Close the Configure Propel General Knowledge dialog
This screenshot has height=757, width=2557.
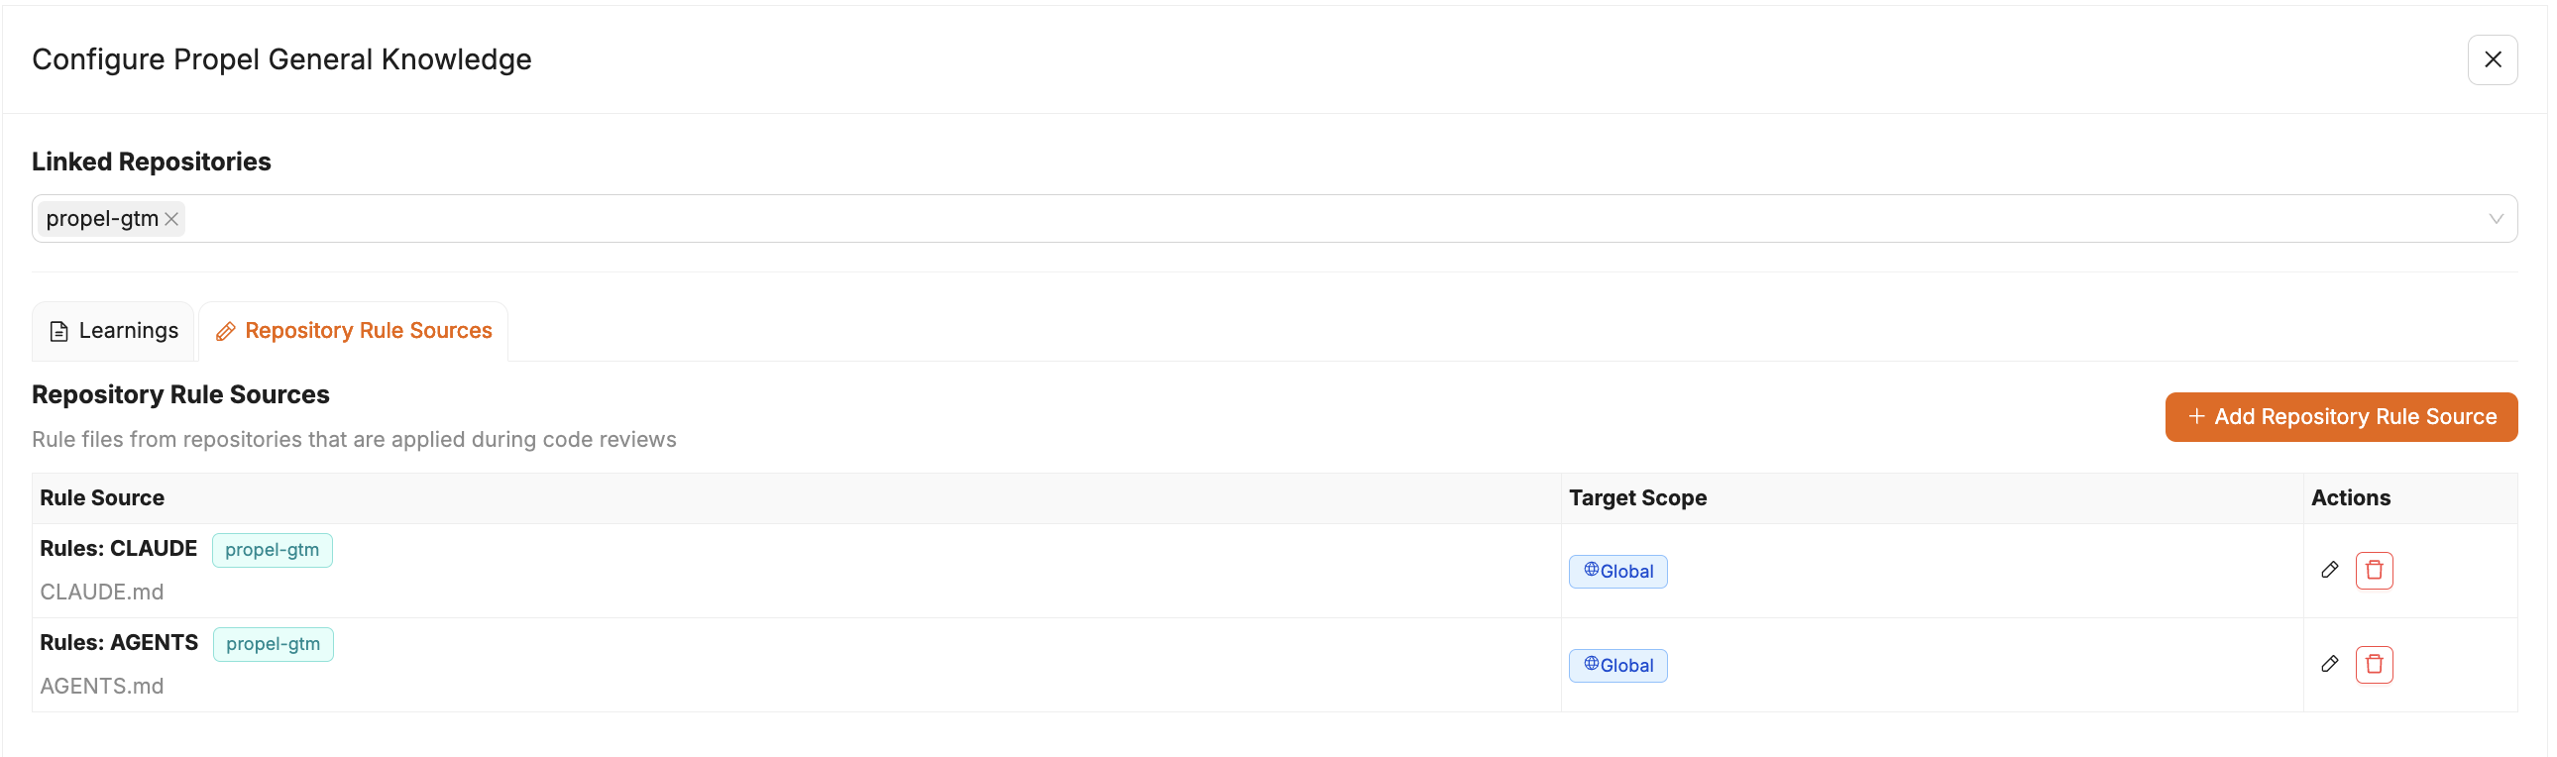pyautogui.click(x=2493, y=59)
